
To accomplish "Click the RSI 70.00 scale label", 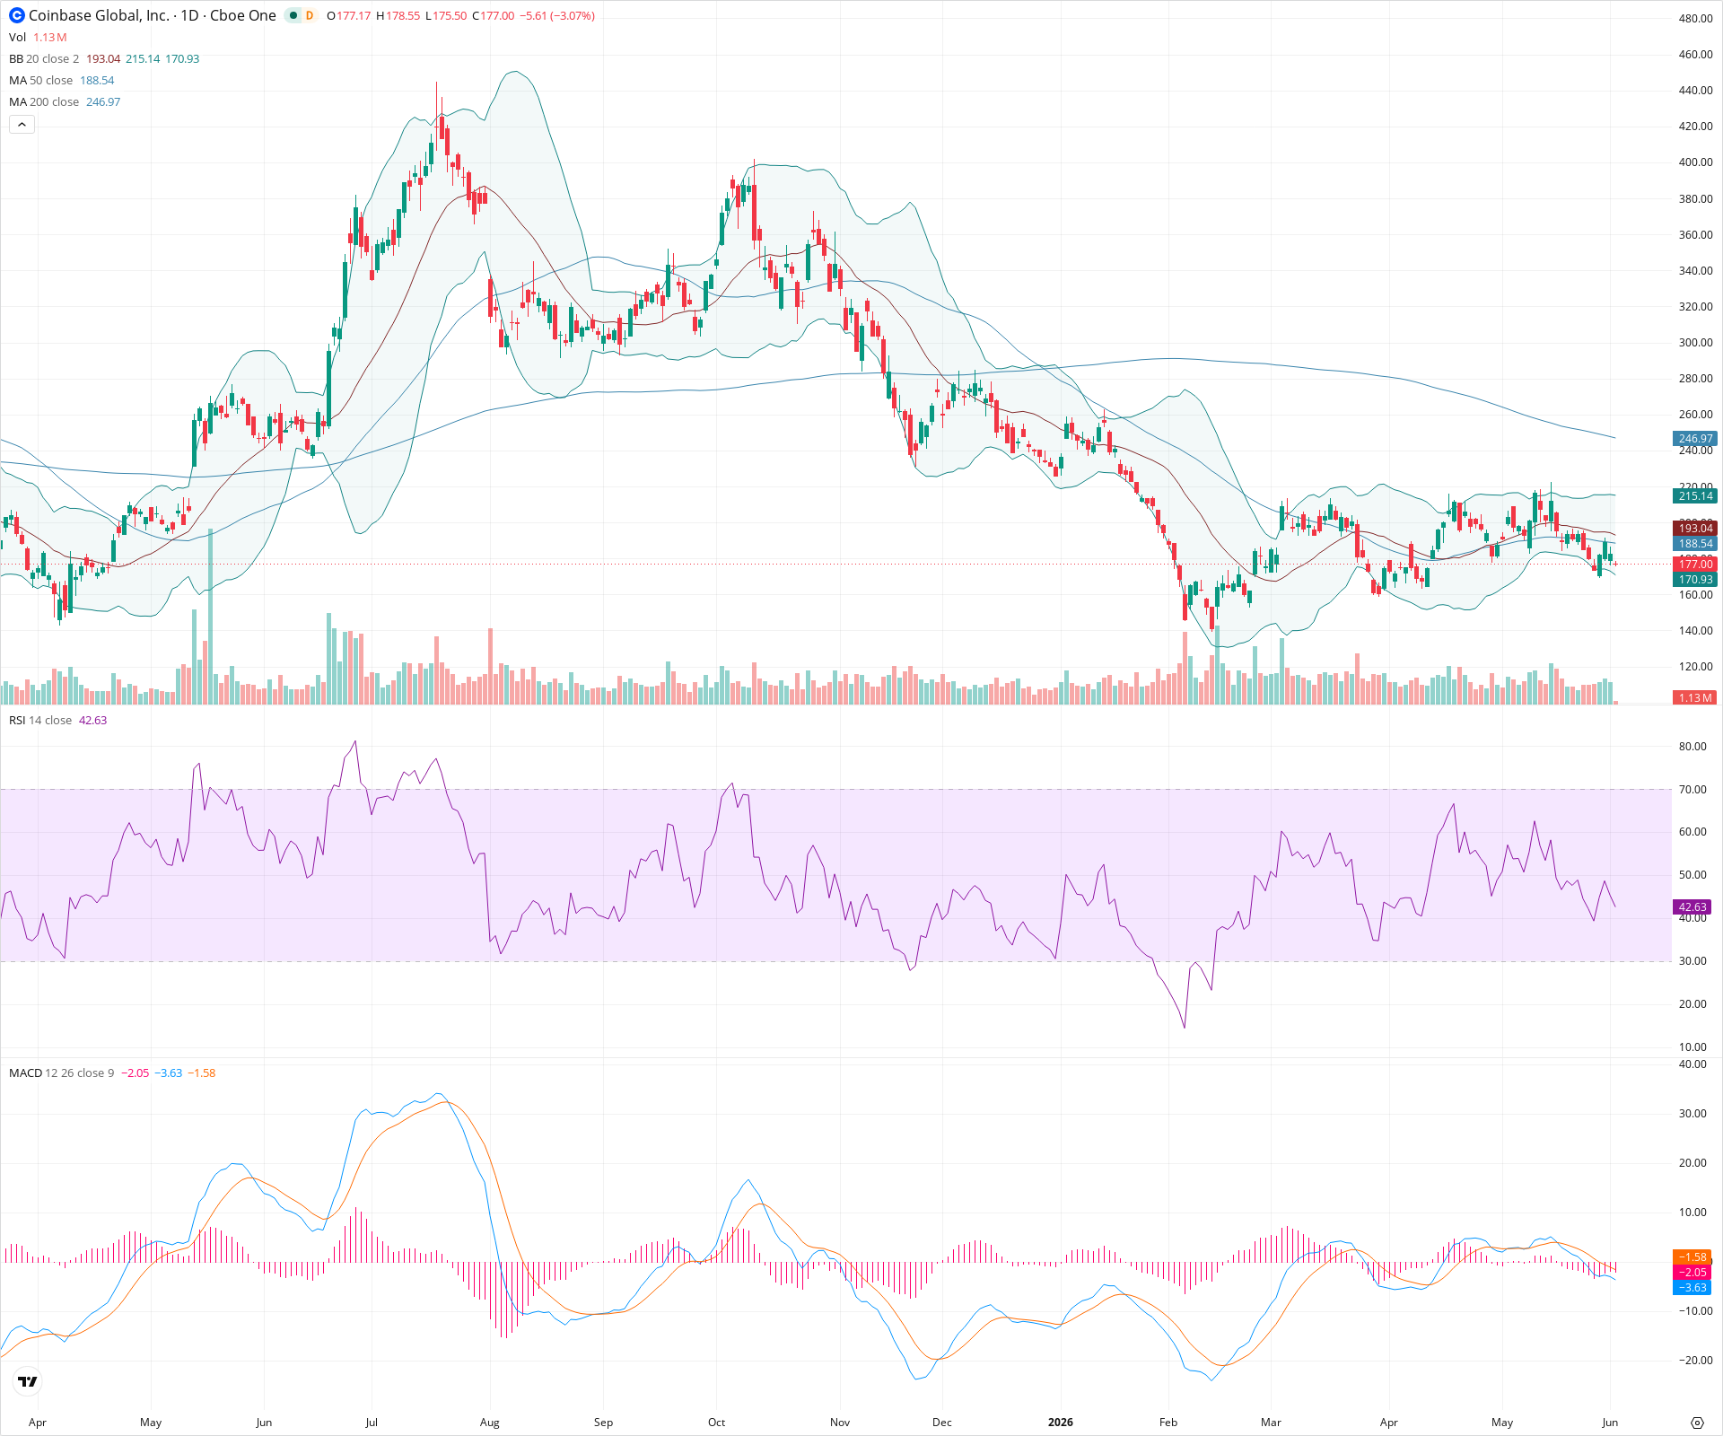I will [x=1693, y=789].
